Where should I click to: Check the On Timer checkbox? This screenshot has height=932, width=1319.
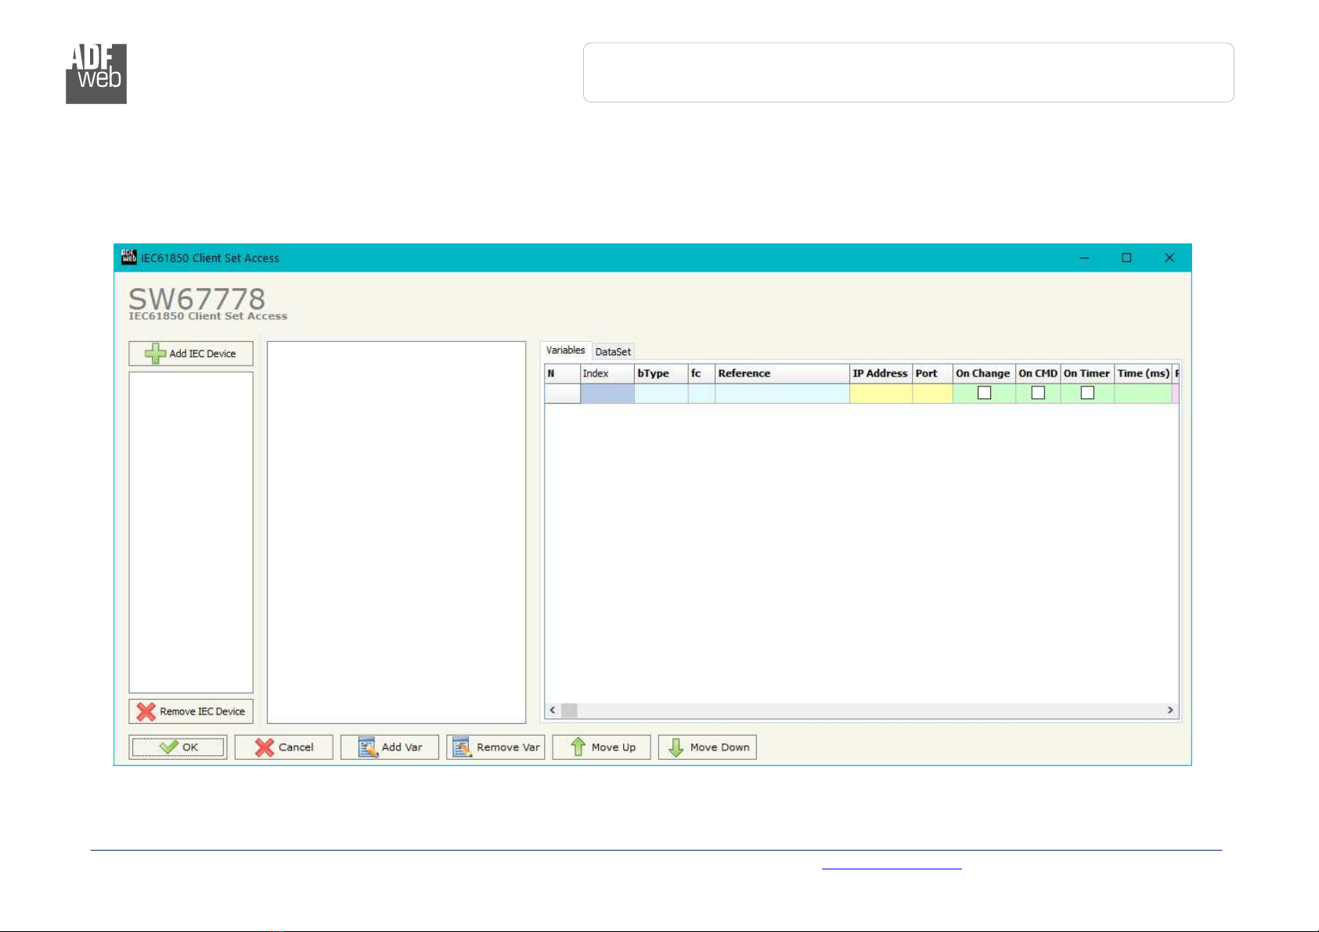pos(1087,393)
